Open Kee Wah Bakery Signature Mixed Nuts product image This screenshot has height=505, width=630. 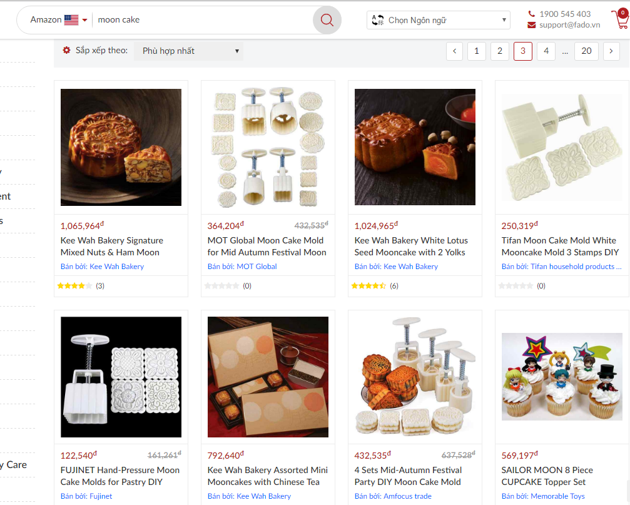(x=121, y=148)
